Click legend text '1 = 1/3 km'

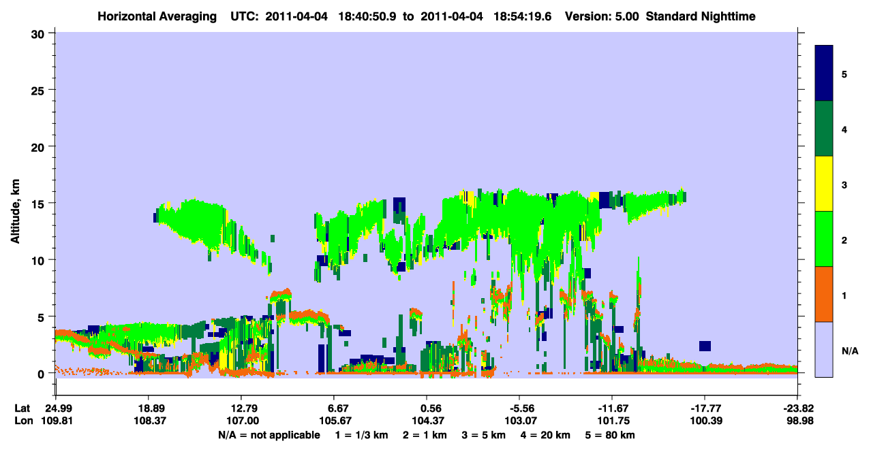(361, 434)
